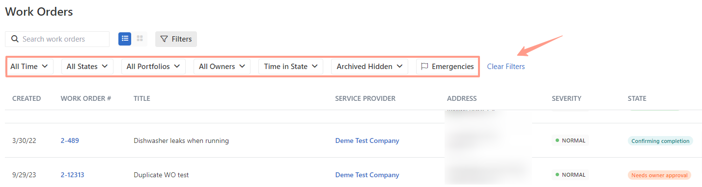Switch to grid view icon
The image size is (702, 187).
point(140,39)
